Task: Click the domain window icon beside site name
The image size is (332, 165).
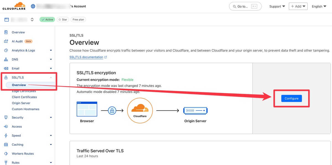Action: point(7,20)
